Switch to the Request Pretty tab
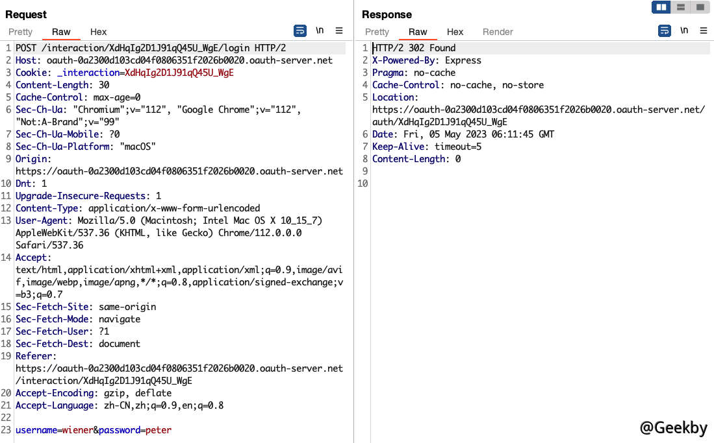714x443 pixels. 20,32
